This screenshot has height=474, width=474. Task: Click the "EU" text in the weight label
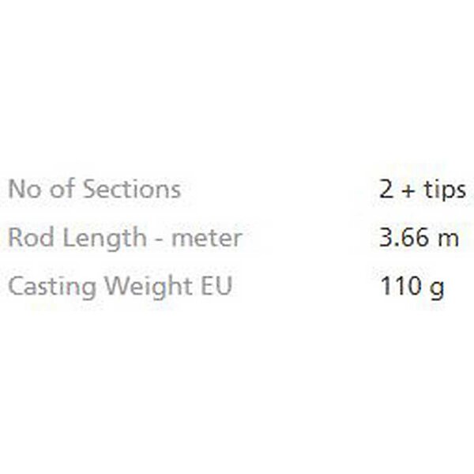click(x=216, y=286)
